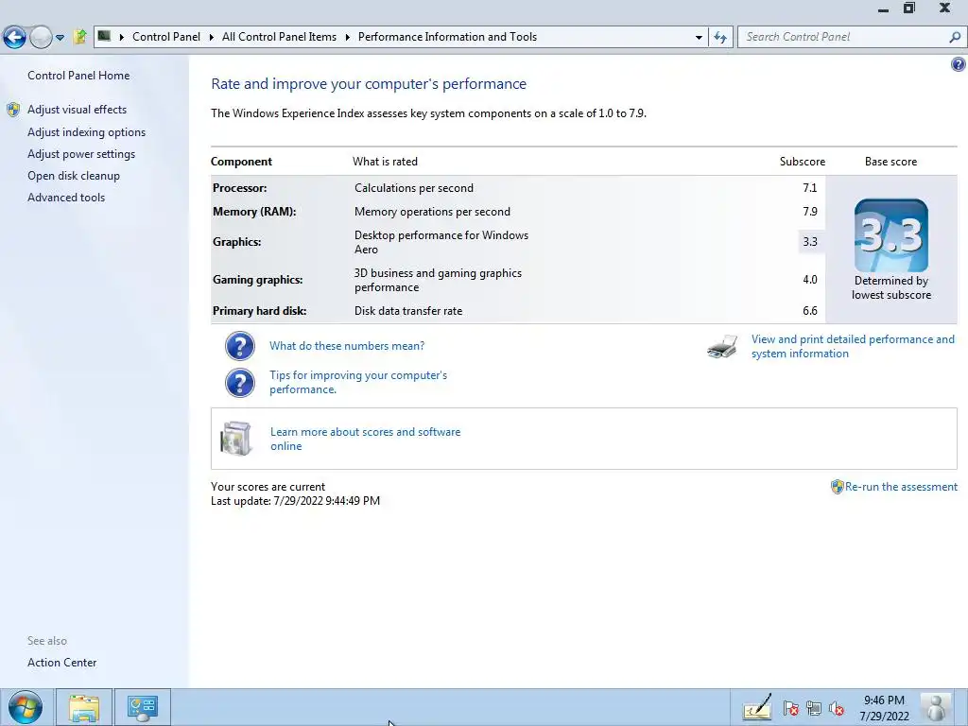This screenshot has height=726, width=968.
Task: Expand the arrow after All Control Panel Items
Action: [348, 37]
